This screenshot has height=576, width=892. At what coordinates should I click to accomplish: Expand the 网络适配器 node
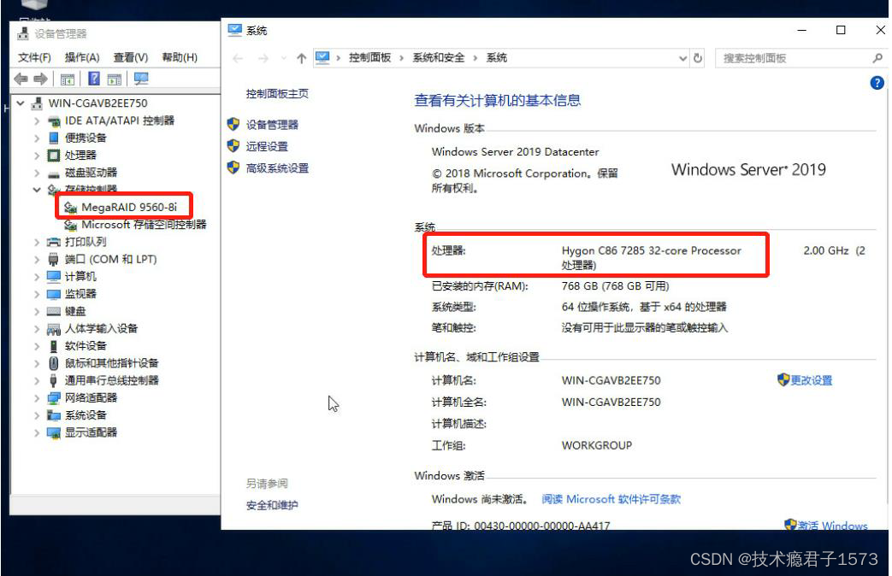coord(37,398)
